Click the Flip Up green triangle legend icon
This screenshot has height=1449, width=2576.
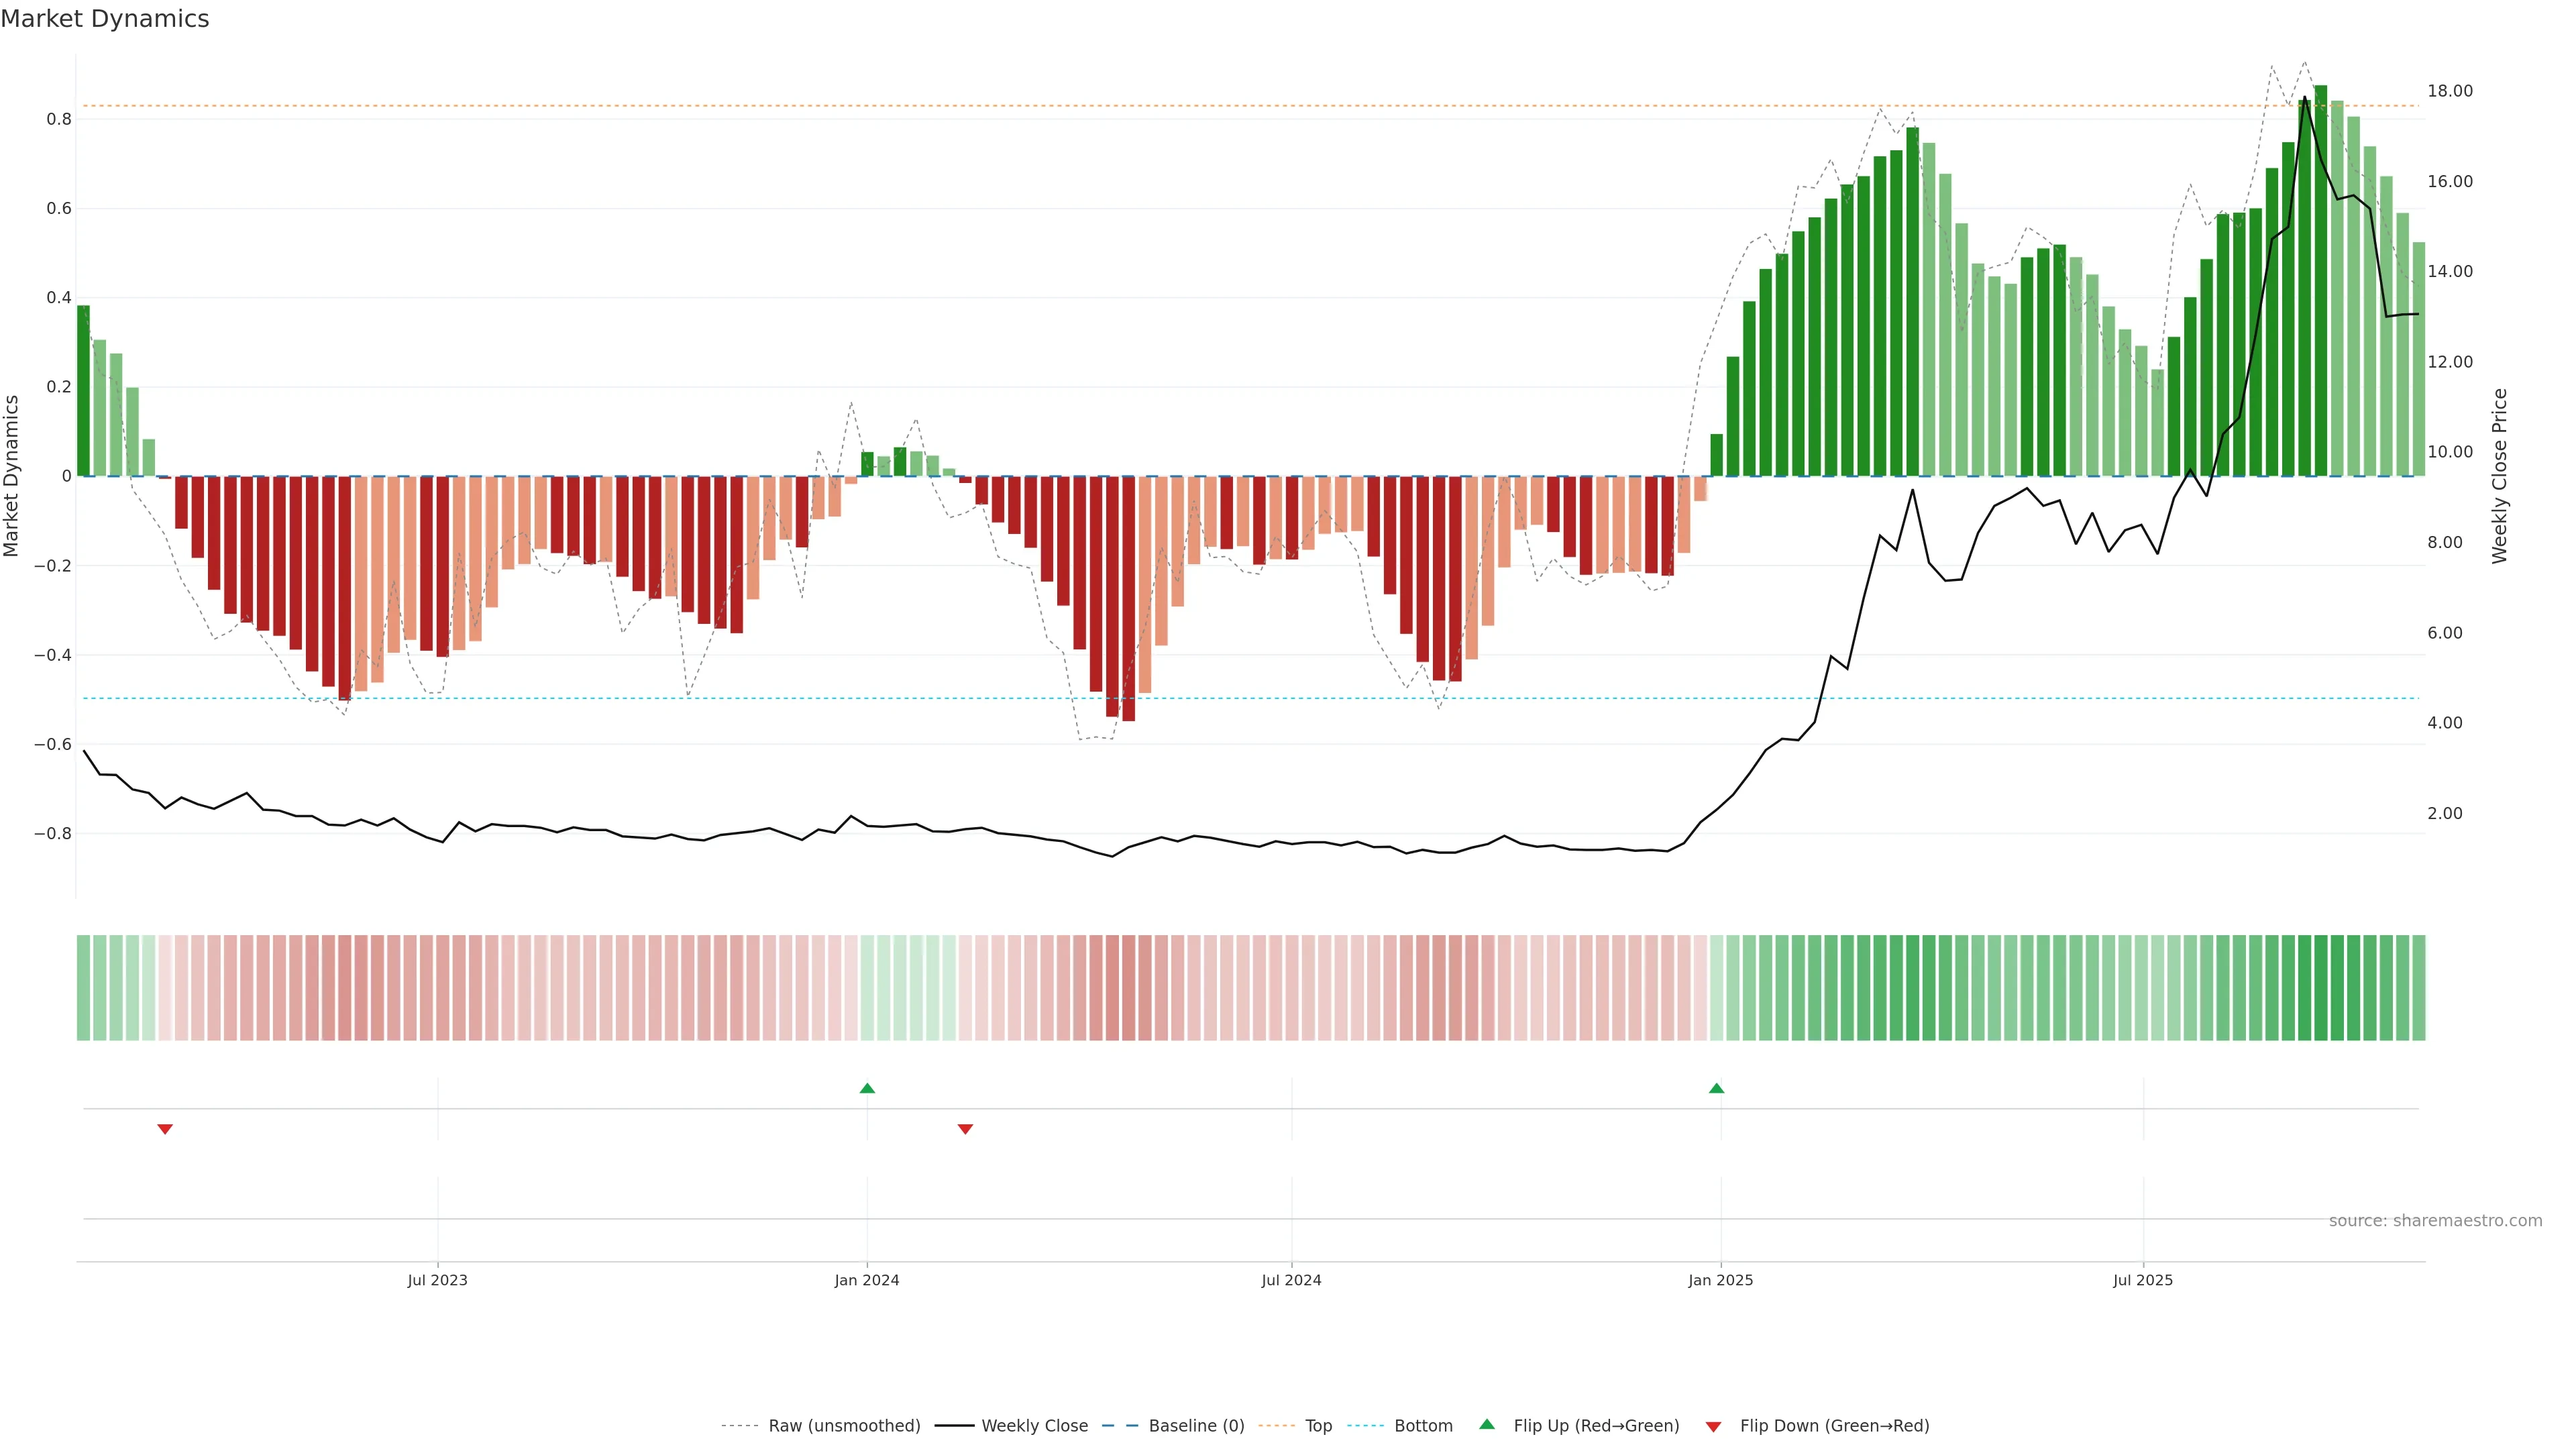tap(1487, 1424)
